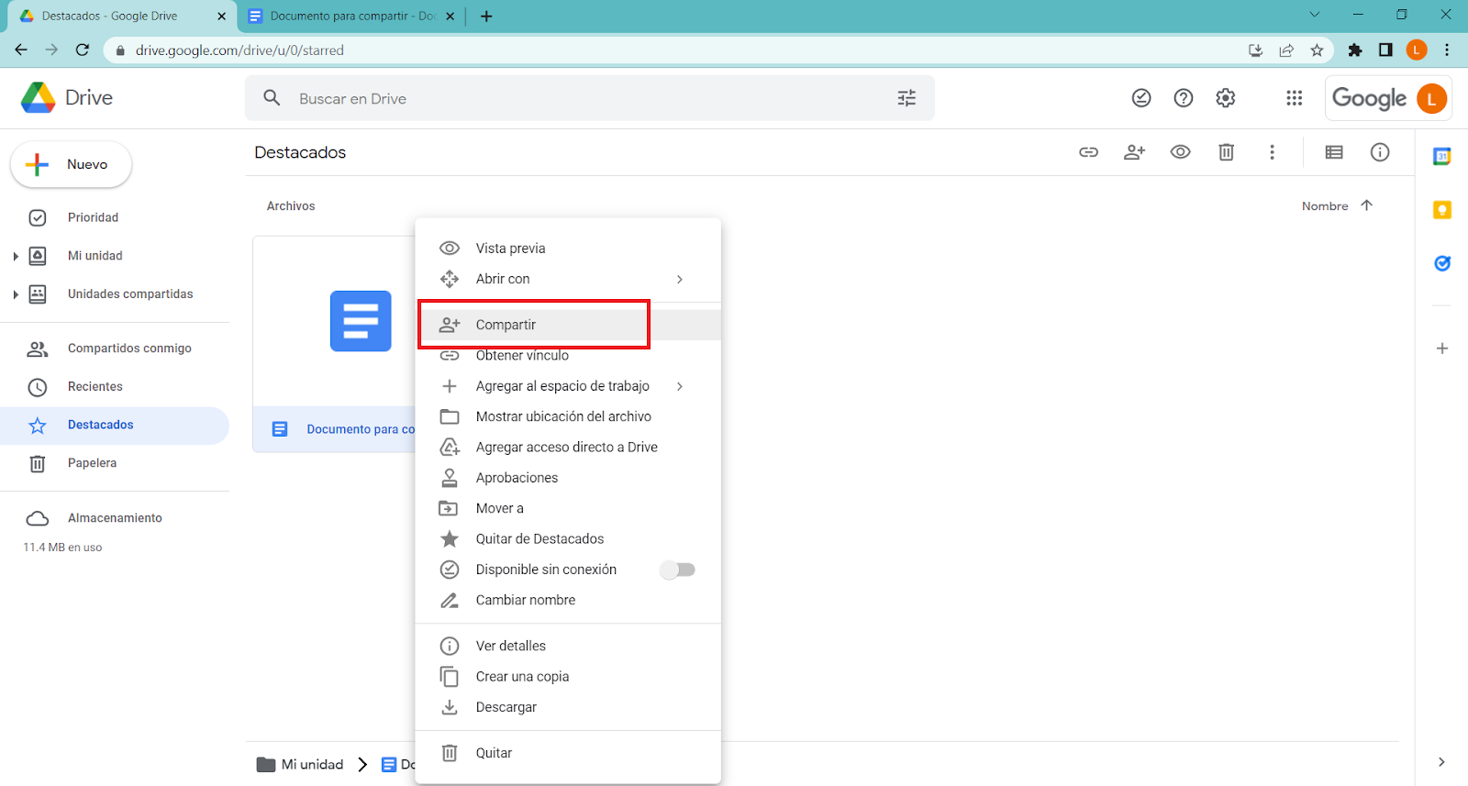Select Ver detalles in context menu
Image resolution: width=1468 pixels, height=786 pixels.
click(x=568, y=646)
